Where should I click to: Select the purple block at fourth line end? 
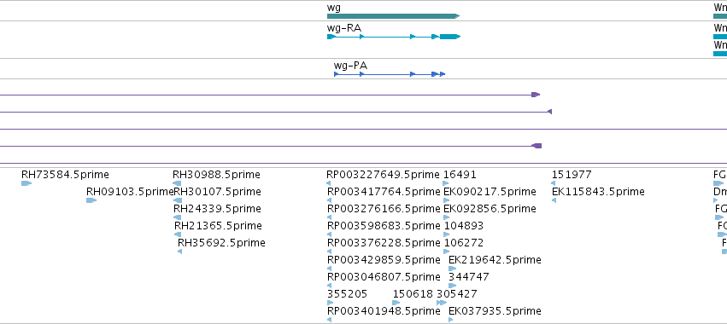536,146
